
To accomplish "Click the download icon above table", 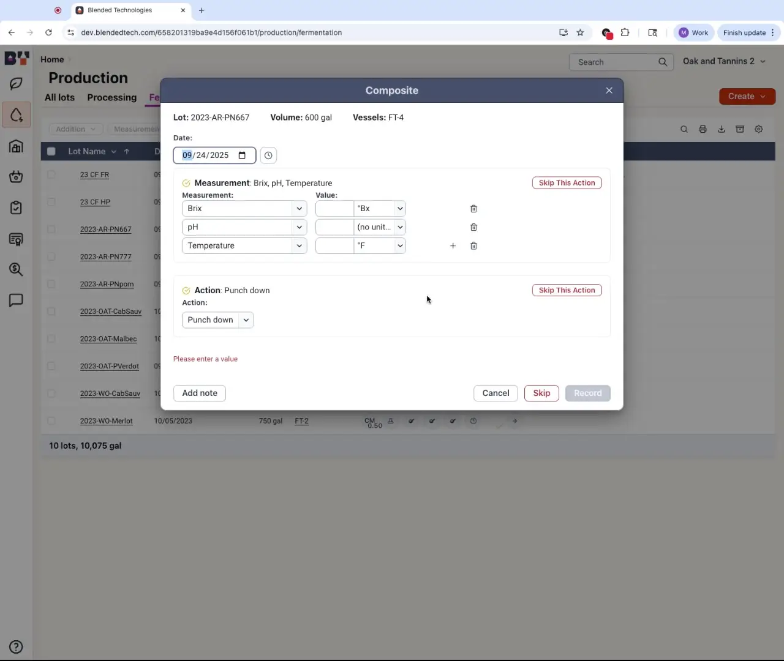I will [722, 129].
